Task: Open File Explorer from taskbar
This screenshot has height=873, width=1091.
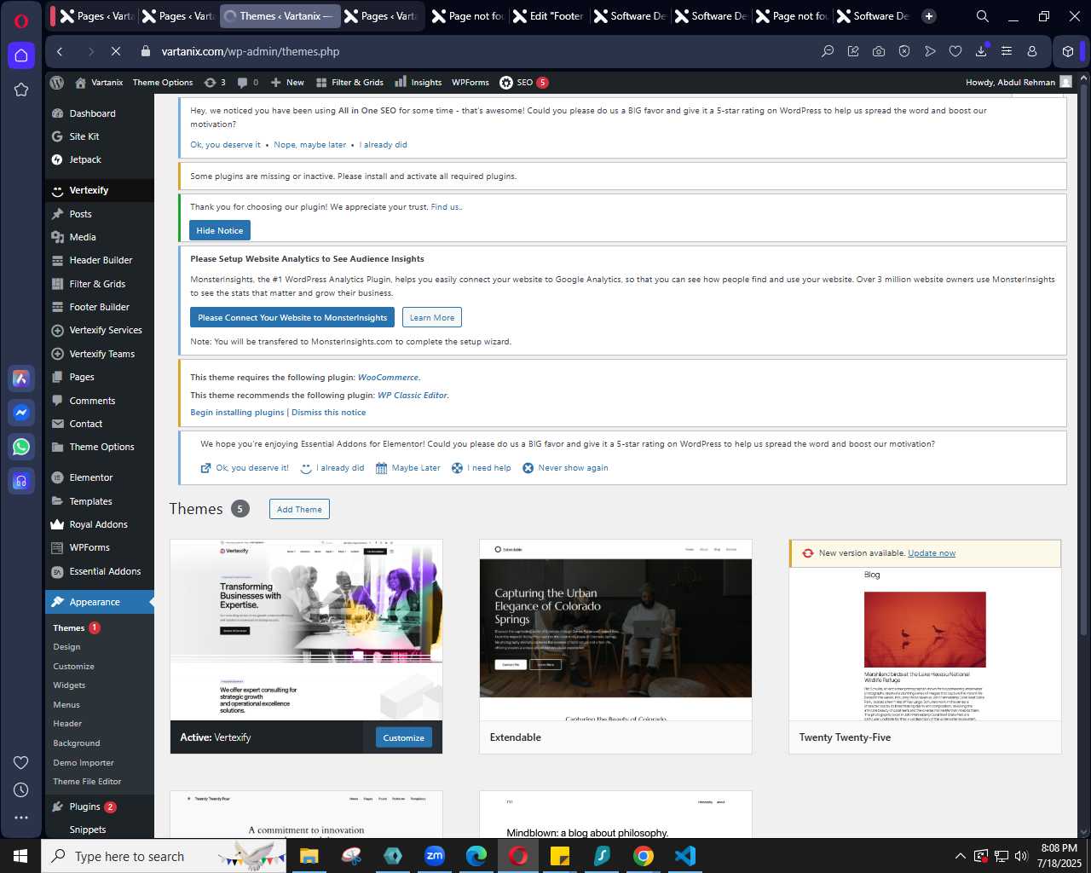Action: pyautogui.click(x=309, y=855)
